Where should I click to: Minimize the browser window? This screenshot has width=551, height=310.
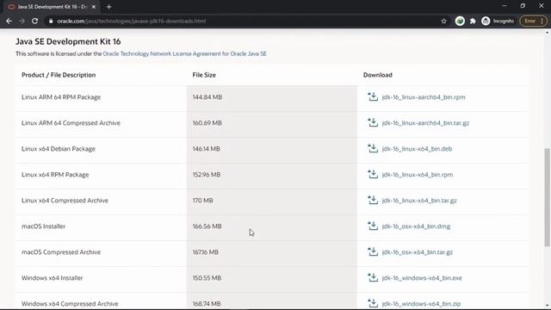click(x=505, y=6)
